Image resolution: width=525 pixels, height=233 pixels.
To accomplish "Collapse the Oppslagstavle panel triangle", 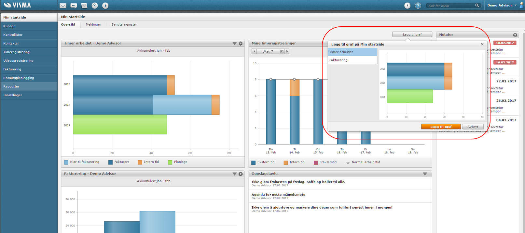I will click(425, 174).
